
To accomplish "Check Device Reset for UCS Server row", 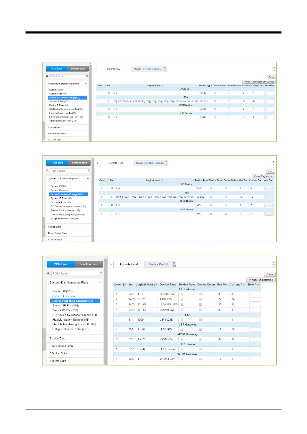I will point(182,349).
